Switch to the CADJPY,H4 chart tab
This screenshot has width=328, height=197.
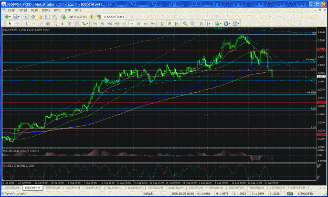coord(73,188)
